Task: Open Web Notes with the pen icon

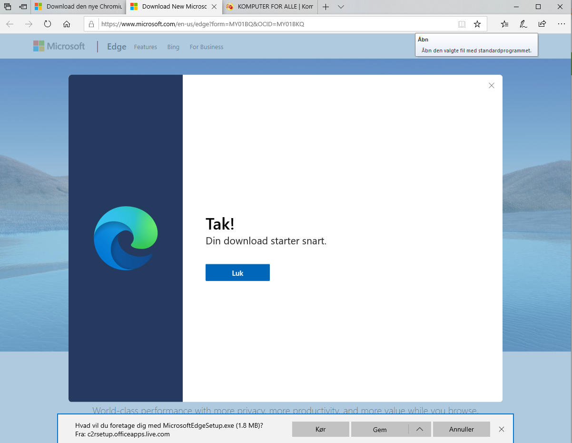Action: click(523, 24)
